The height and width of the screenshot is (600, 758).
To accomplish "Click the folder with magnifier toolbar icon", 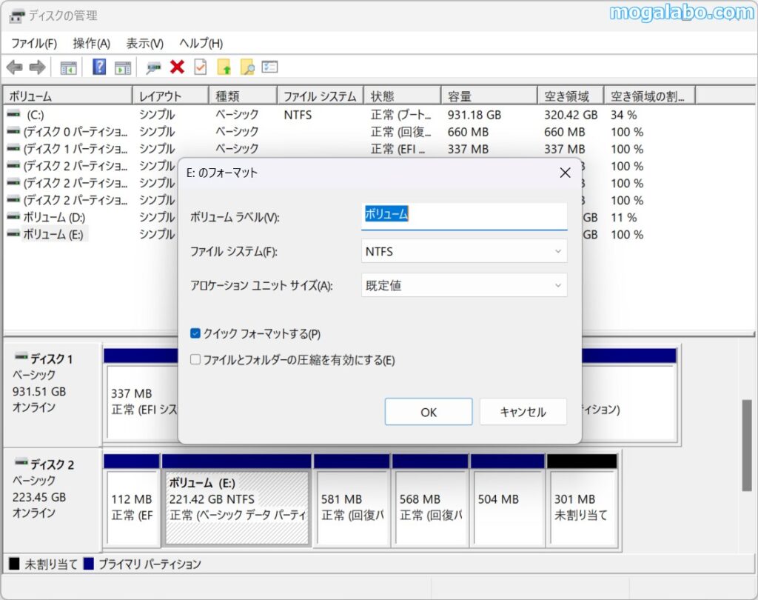I will pos(247,67).
